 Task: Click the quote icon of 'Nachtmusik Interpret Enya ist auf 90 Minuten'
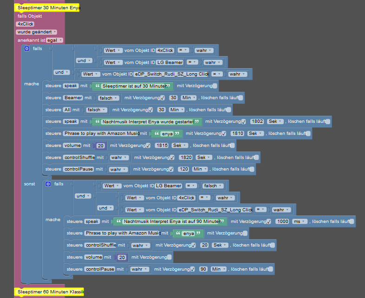(119, 222)
